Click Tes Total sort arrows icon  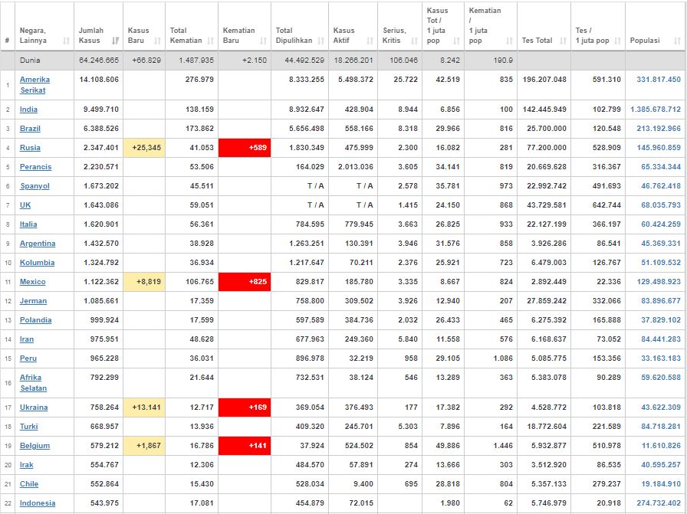click(x=563, y=41)
